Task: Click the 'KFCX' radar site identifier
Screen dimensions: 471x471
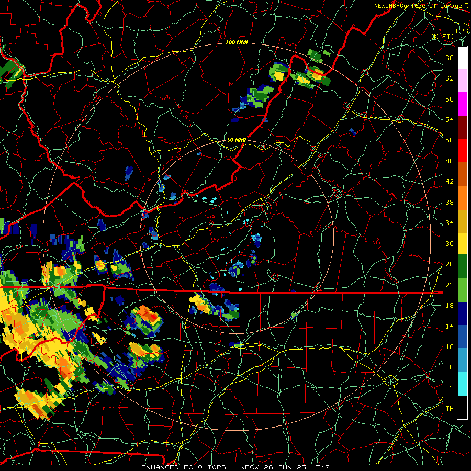Action: pyautogui.click(x=251, y=467)
